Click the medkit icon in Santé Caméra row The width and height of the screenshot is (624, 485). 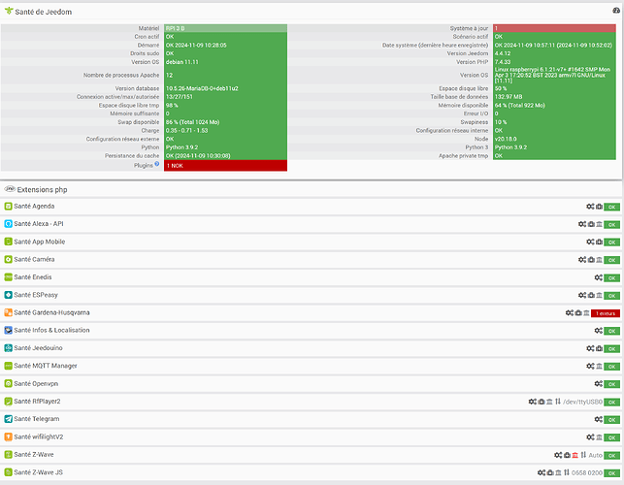pos(591,260)
